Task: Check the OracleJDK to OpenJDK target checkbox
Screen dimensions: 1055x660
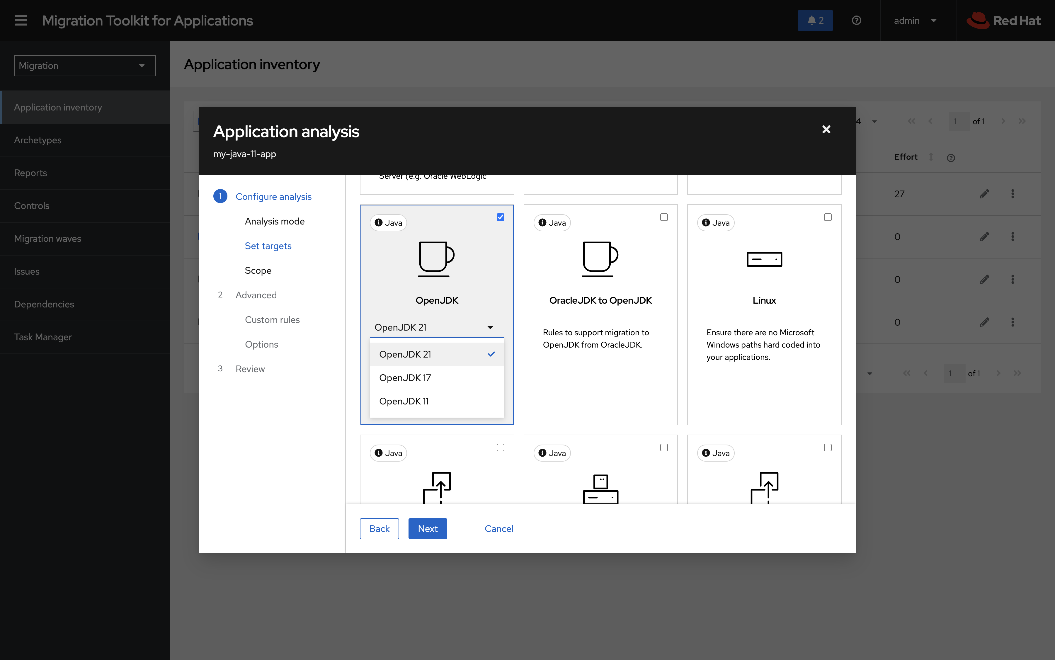Action: [x=664, y=217]
